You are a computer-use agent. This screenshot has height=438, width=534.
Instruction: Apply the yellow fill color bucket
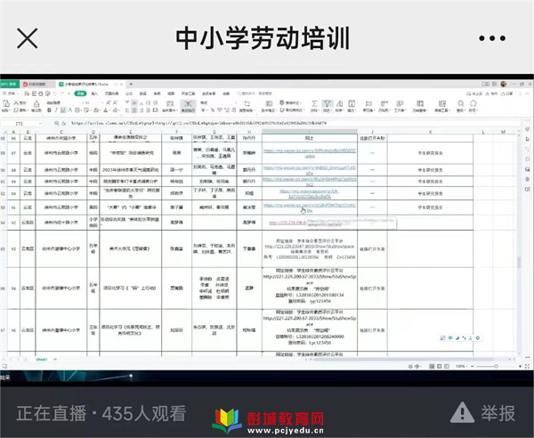[96, 110]
